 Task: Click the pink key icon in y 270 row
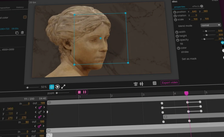tap(40, 117)
